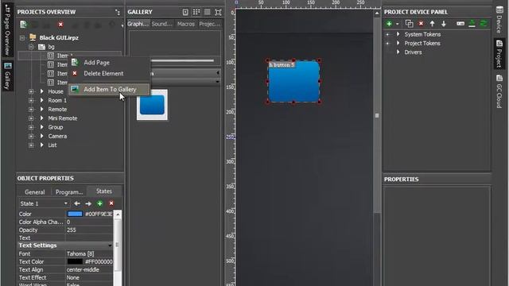Open the Project side tab on right edge
The width and height of the screenshot is (509, 286).
click(499, 54)
